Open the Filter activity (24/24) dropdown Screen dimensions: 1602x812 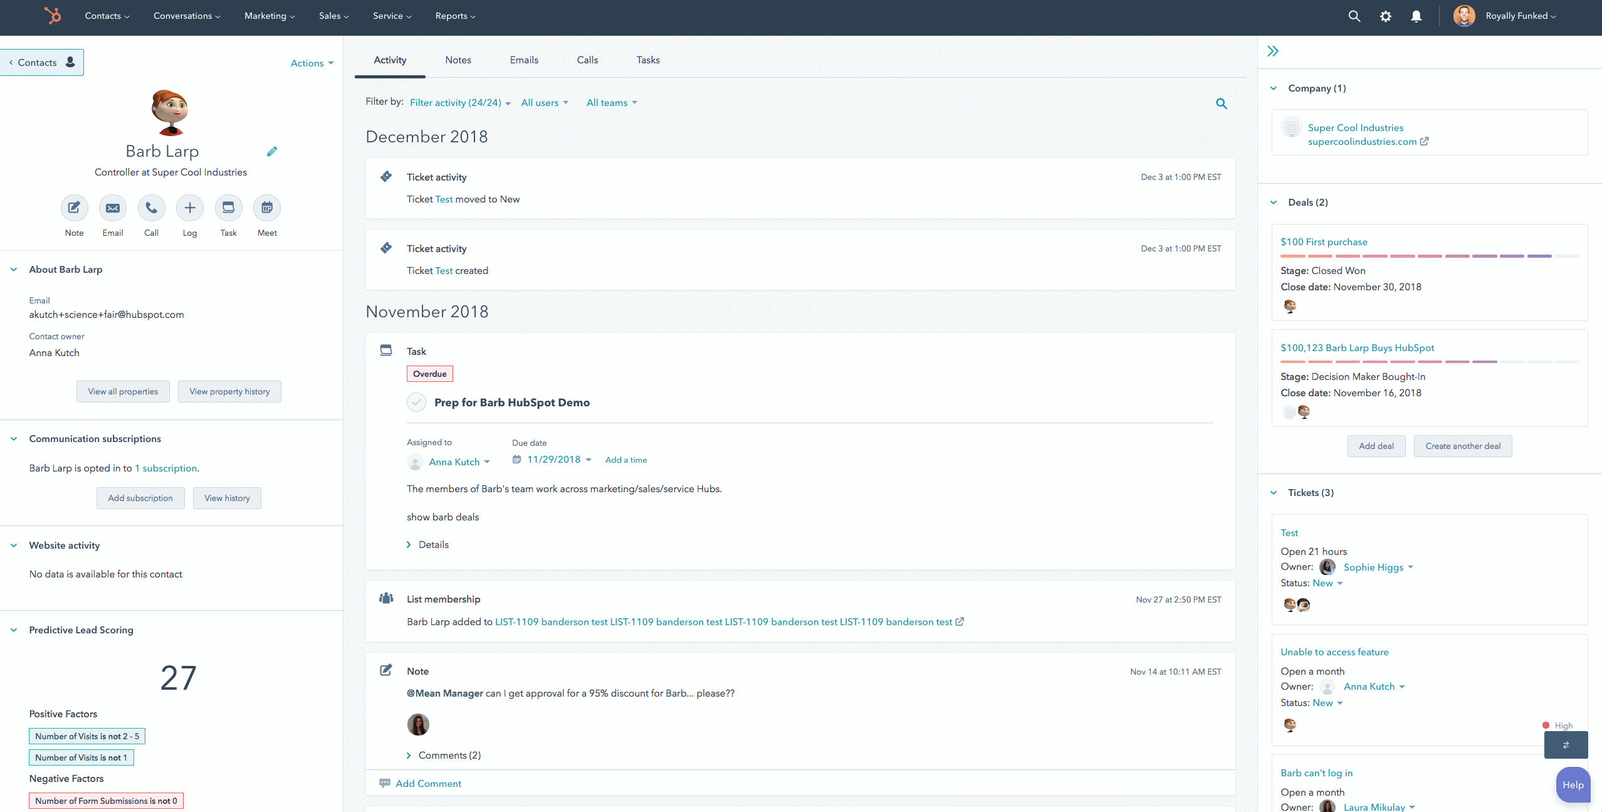point(460,103)
